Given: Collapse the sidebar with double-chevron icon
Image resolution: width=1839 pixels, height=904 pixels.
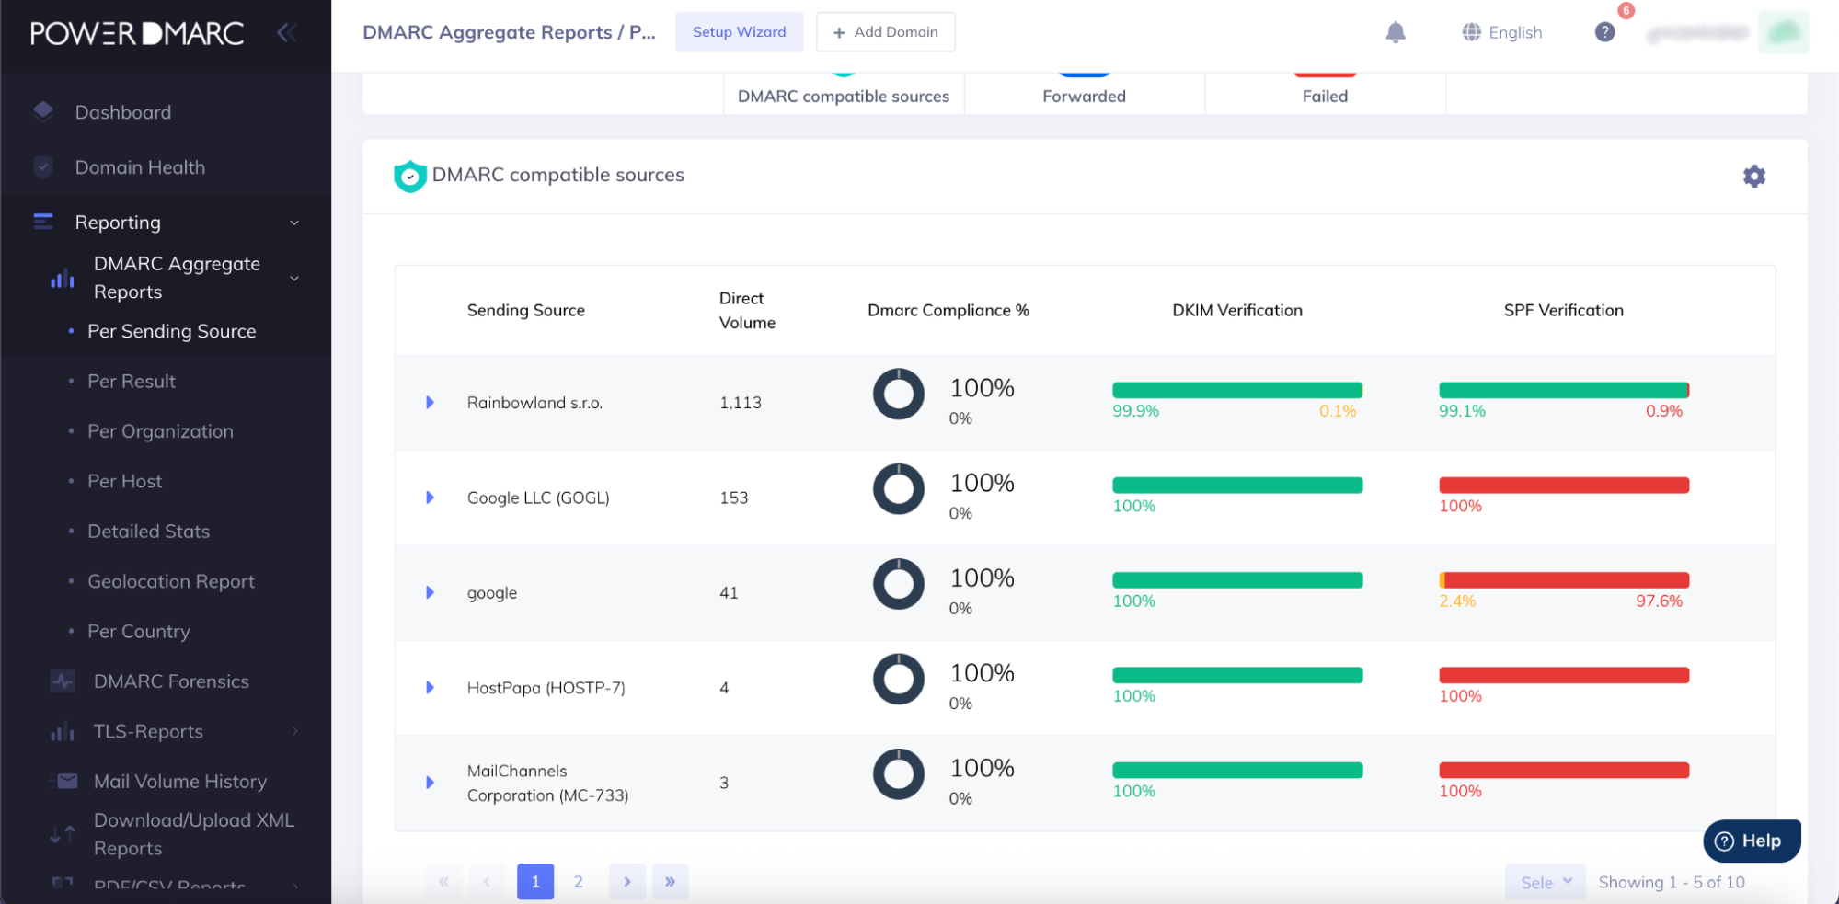Looking at the screenshot, I should [286, 33].
